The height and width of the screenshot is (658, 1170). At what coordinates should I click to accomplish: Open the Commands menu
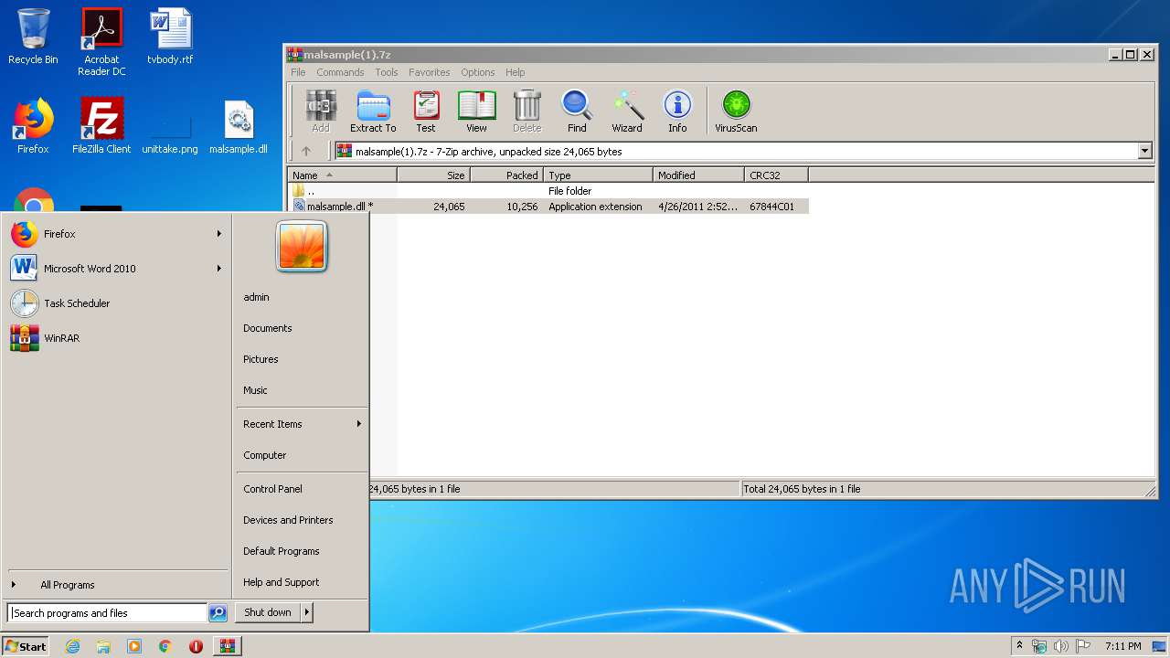(x=340, y=72)
